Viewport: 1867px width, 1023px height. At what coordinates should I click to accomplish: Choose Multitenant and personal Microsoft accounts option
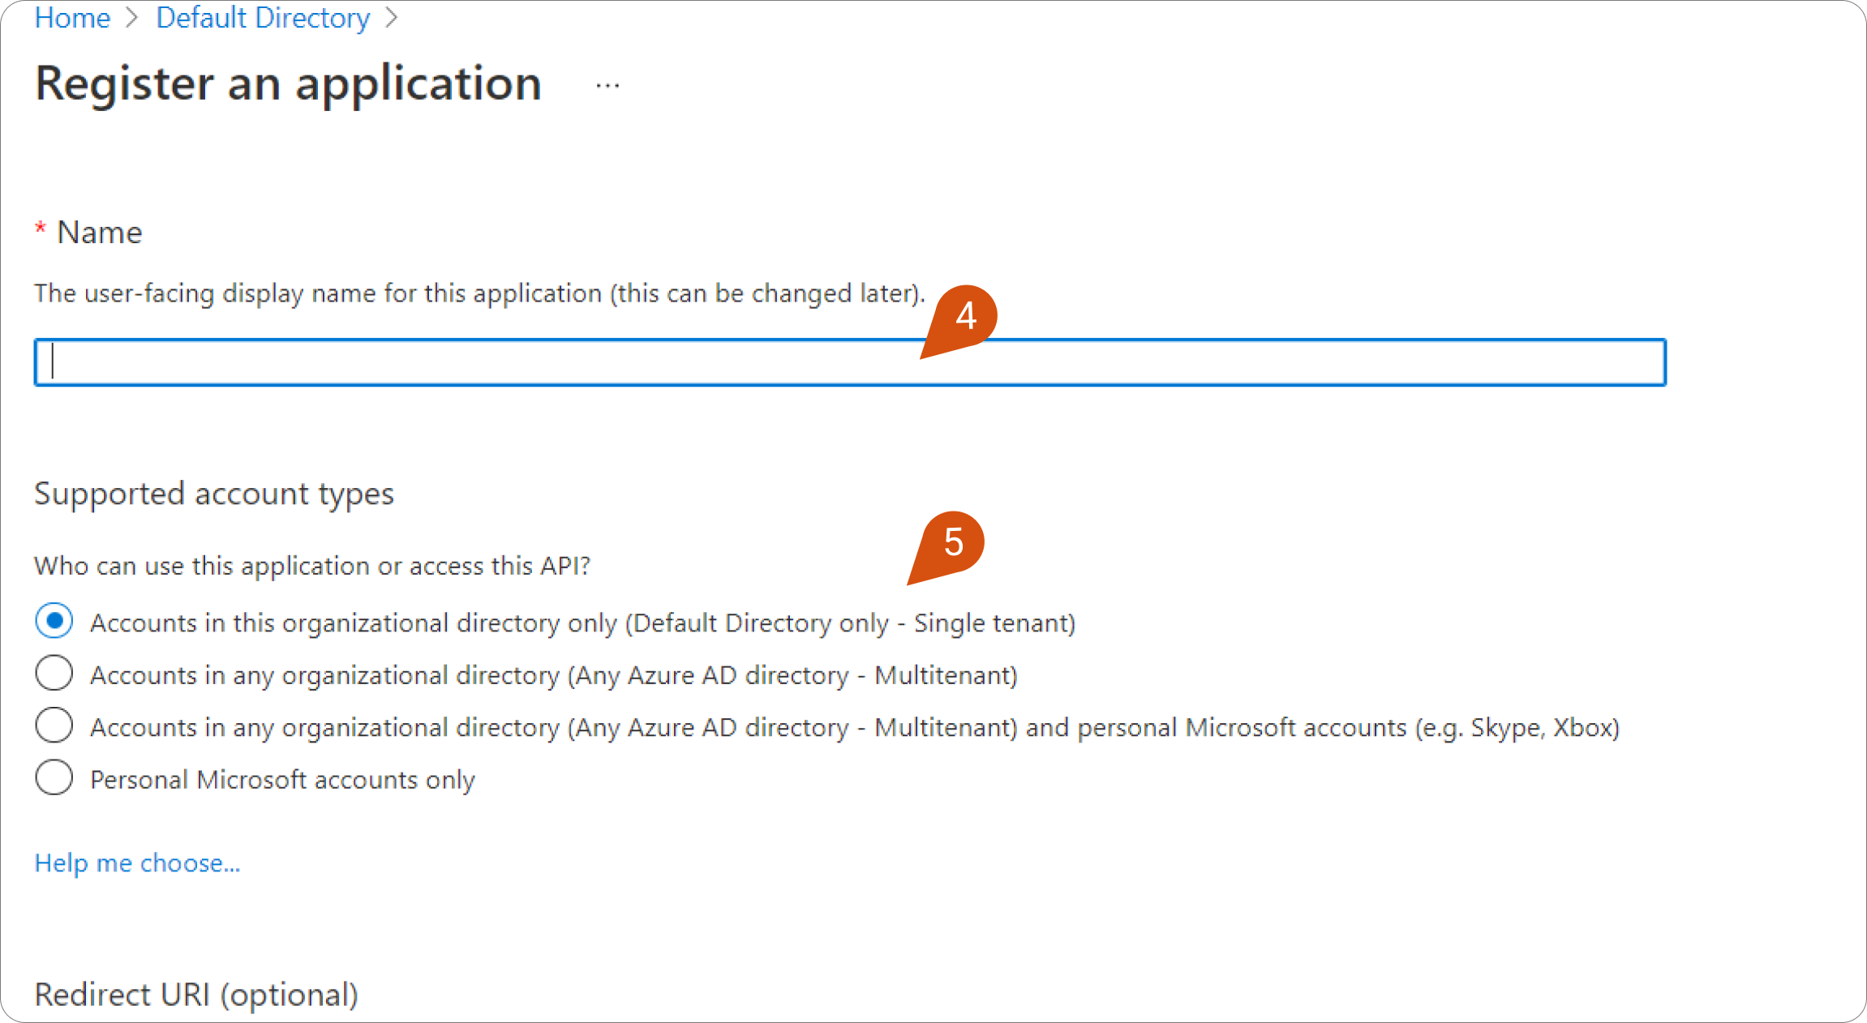click(x=54, y=726)
